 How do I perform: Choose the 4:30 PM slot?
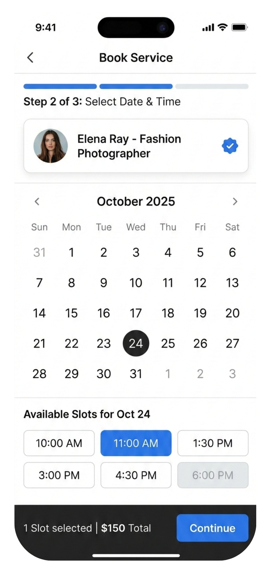click(136, 475)
